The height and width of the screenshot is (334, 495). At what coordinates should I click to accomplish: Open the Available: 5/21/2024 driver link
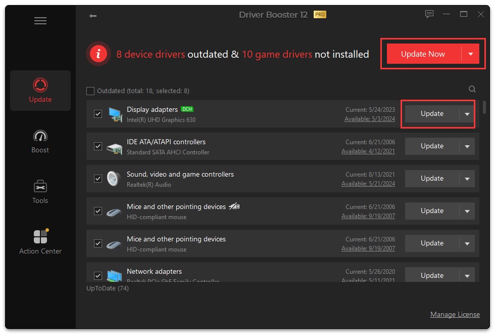[368, 184]
